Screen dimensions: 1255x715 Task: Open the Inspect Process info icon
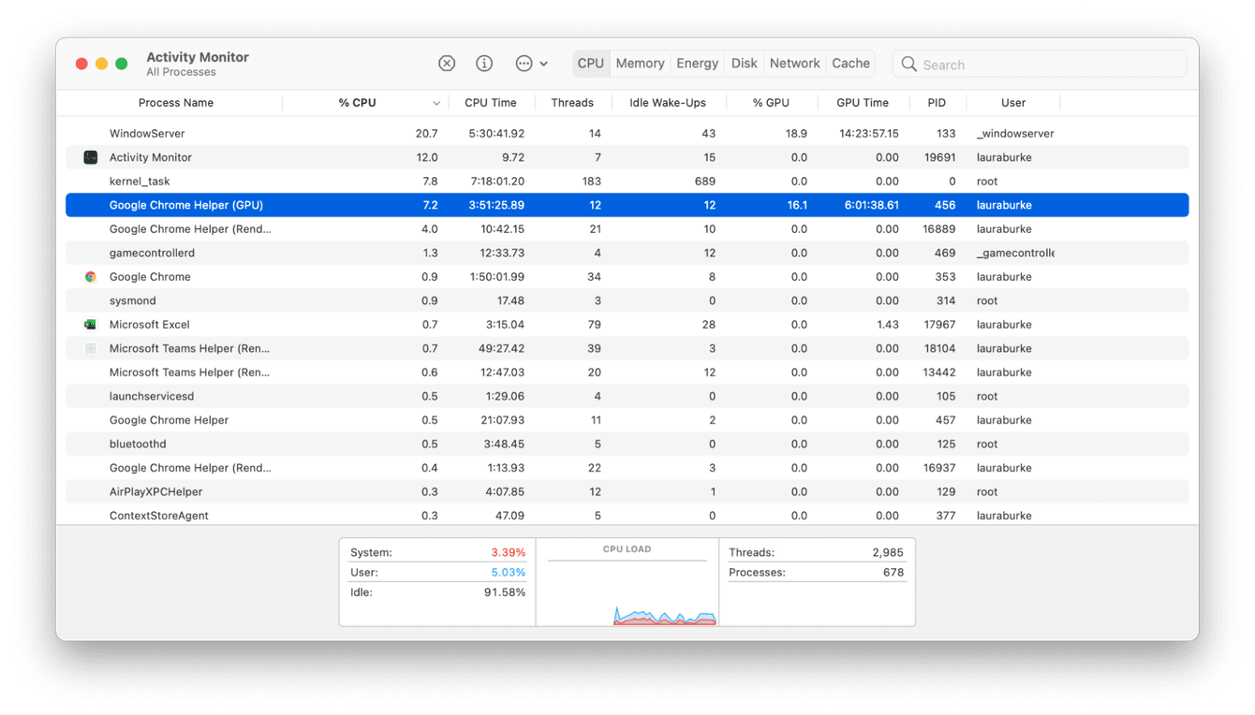point(484,63)
